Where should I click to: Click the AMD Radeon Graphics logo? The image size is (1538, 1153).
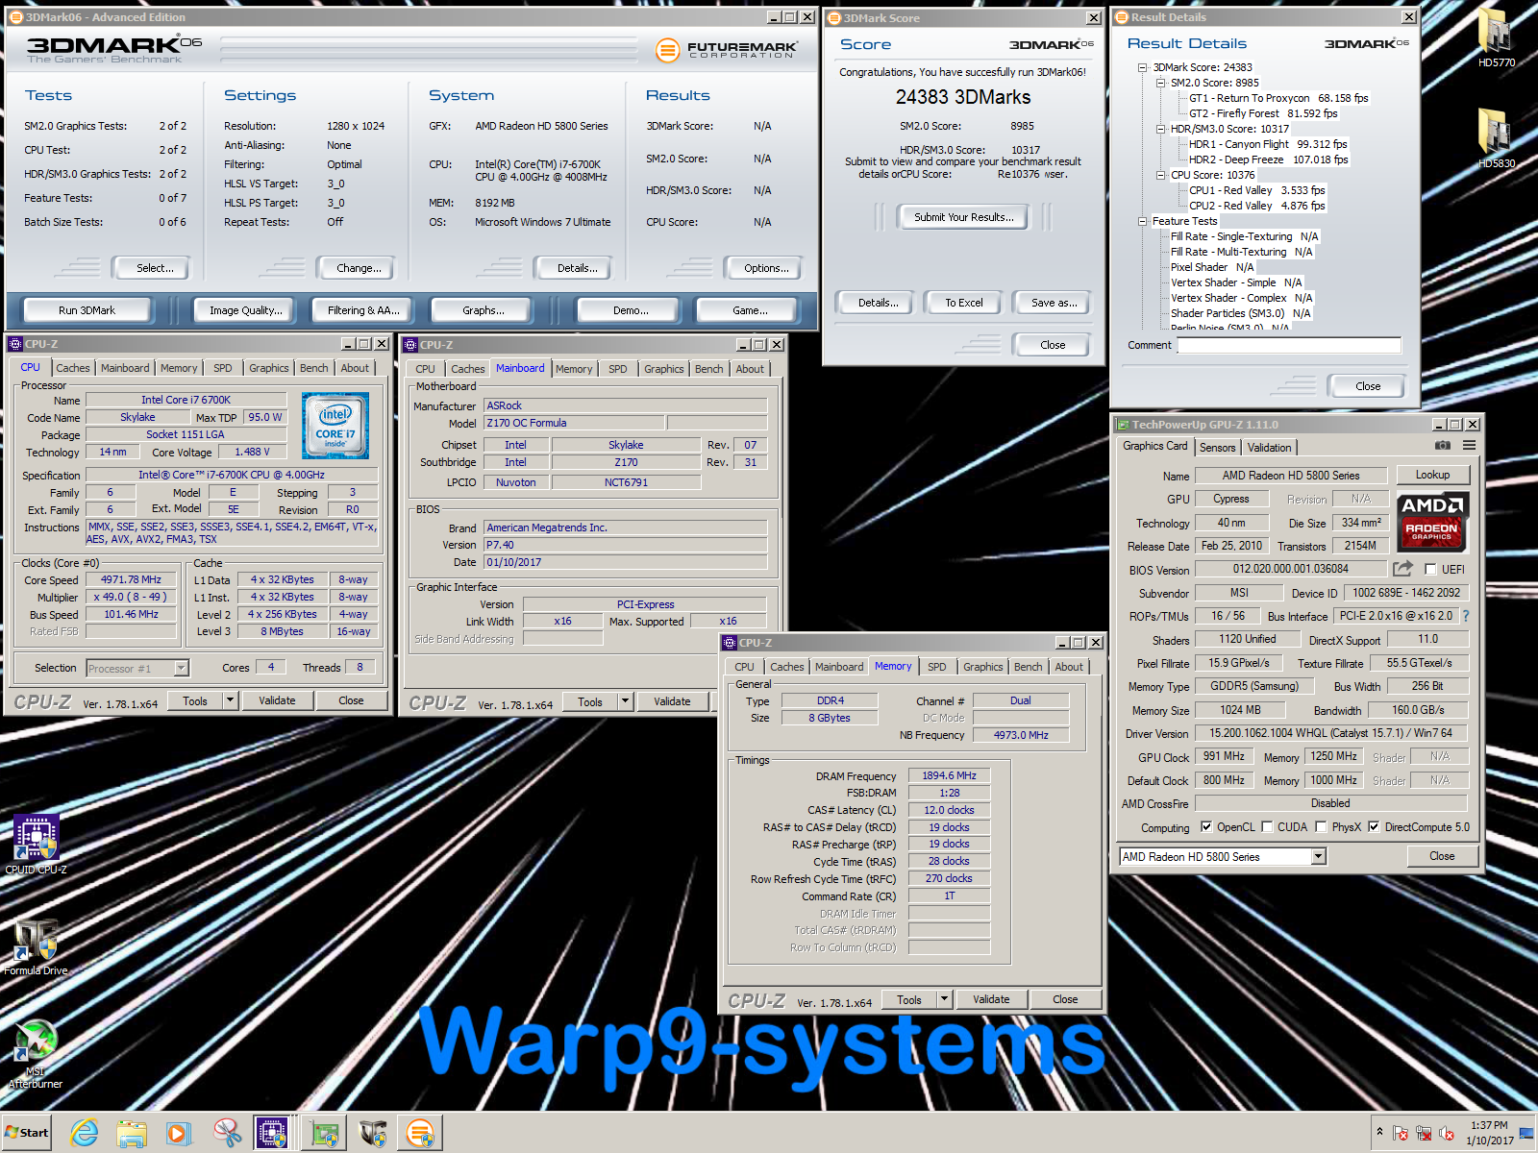pyautogui.click(x=1432, y=522)
